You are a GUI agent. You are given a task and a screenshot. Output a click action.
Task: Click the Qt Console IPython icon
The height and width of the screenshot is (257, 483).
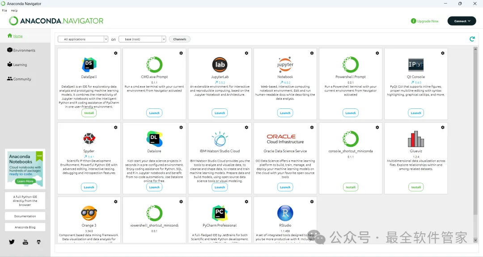click(x=416, y=64)
